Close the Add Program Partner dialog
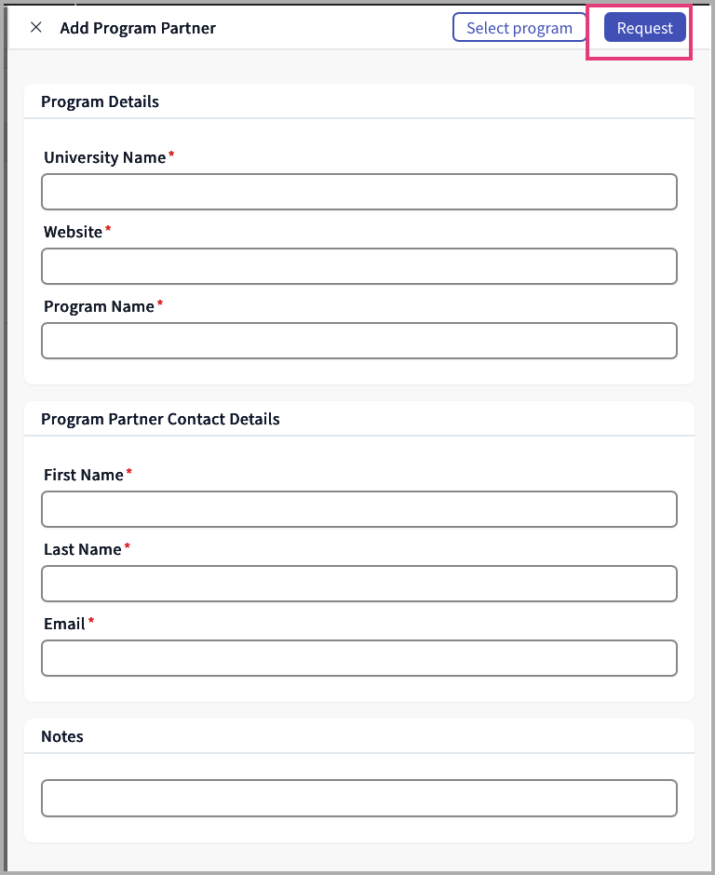The height and width of the screenshot is (875, 715). 36,28
